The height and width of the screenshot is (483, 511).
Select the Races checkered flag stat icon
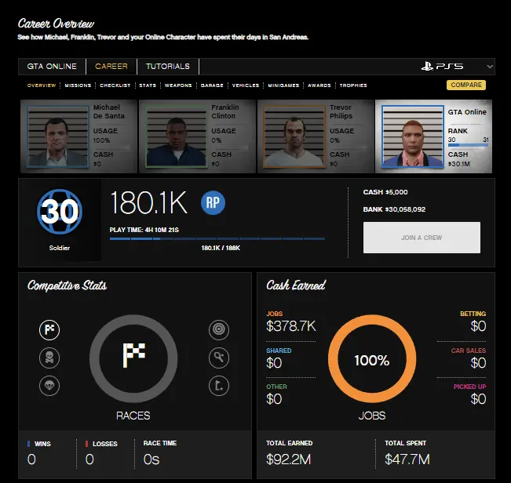tap(49, 330)
